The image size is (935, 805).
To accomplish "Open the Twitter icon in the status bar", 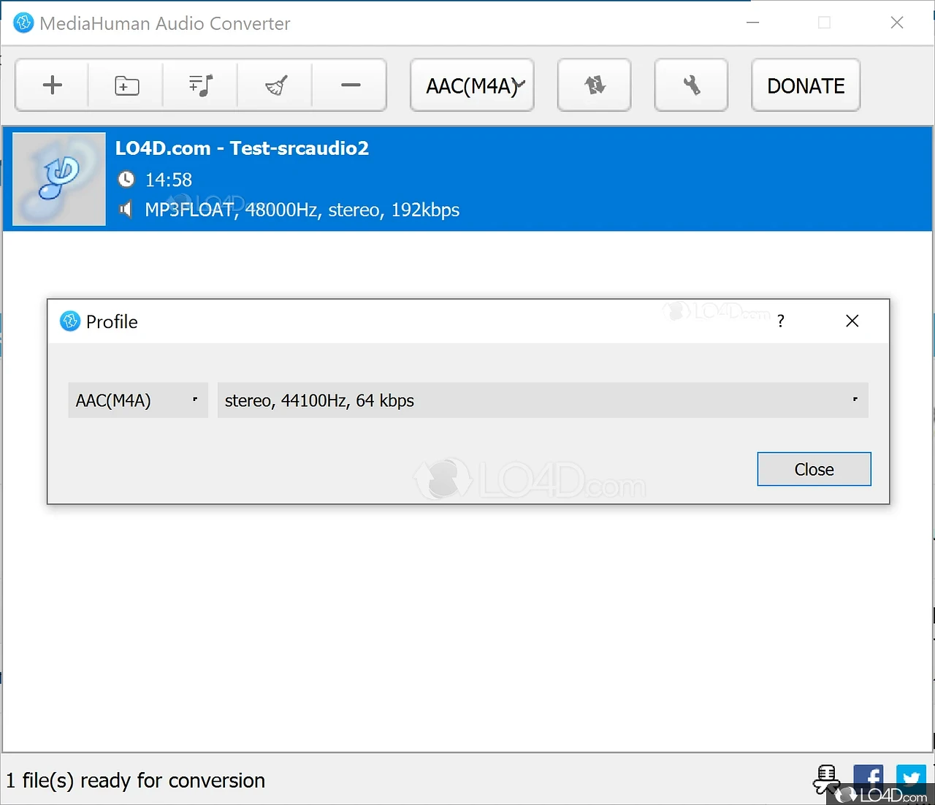I will pyautogui.click(x=911, y=780).
